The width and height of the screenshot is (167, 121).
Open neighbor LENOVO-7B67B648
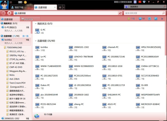(x=81, y=58)
